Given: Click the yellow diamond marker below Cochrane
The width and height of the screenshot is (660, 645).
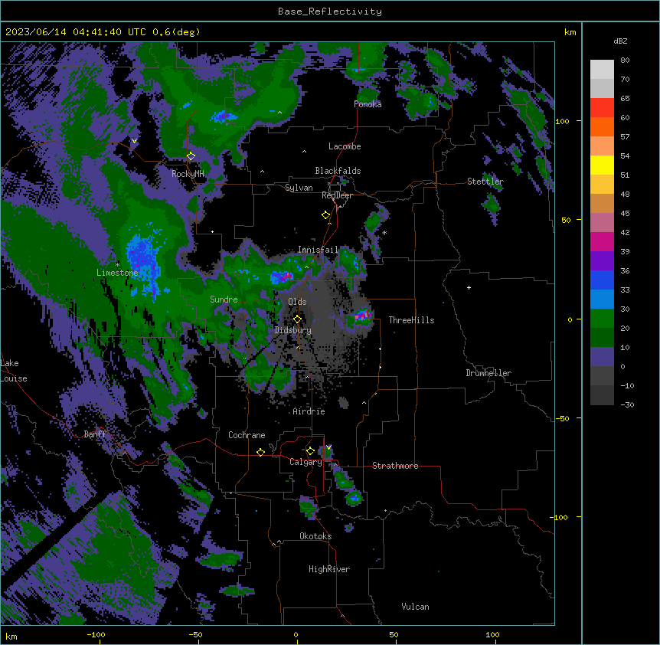Looking at the screenshot, I should point(260,452).
